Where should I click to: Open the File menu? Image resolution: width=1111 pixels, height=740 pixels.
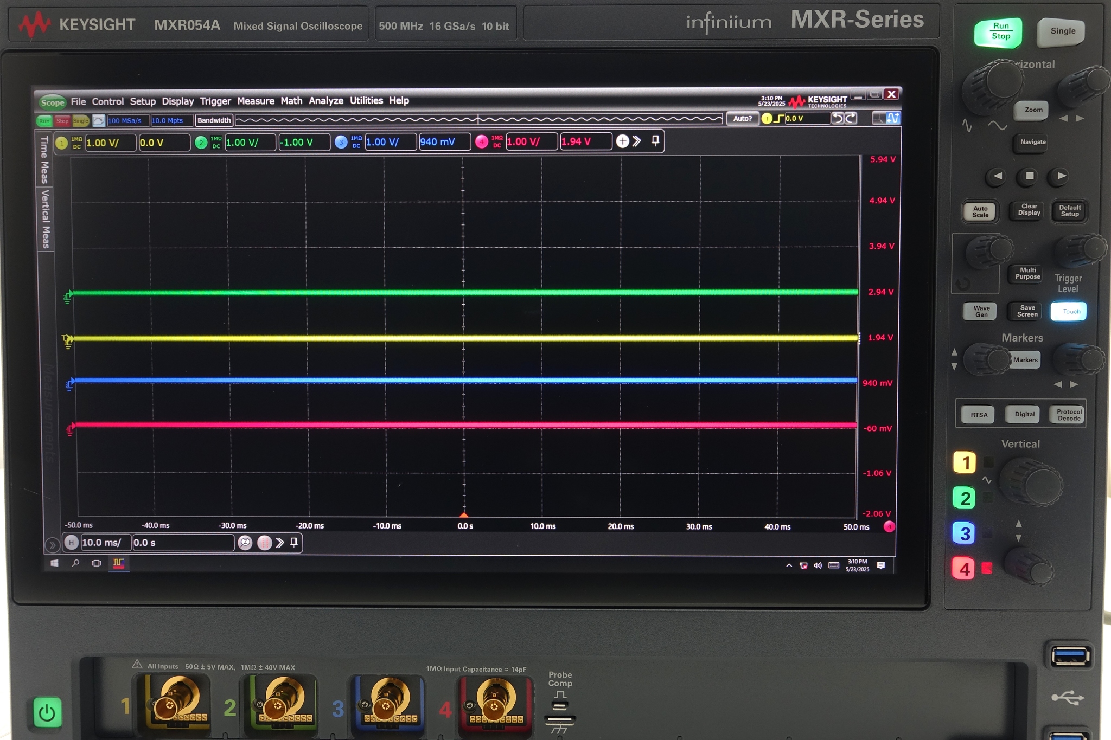point(78,101)
